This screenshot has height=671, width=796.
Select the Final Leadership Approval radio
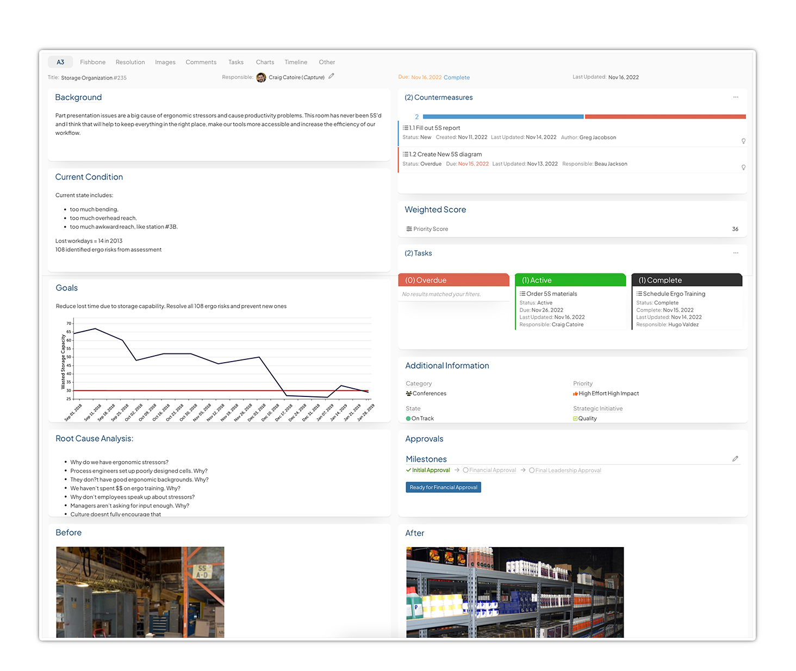click(532, 470)
